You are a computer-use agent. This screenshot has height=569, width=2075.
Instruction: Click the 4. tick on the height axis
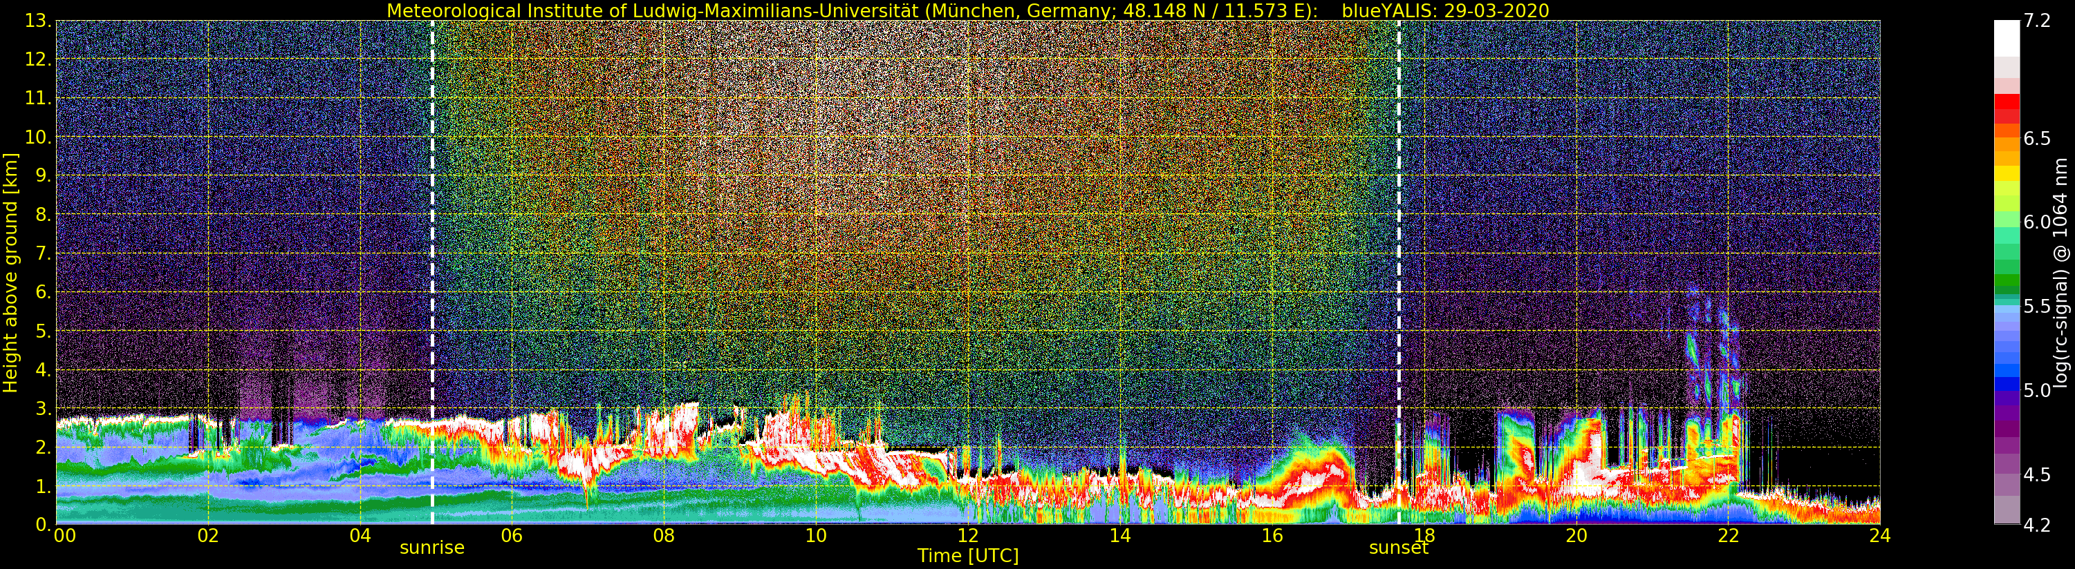click(44, 369)
